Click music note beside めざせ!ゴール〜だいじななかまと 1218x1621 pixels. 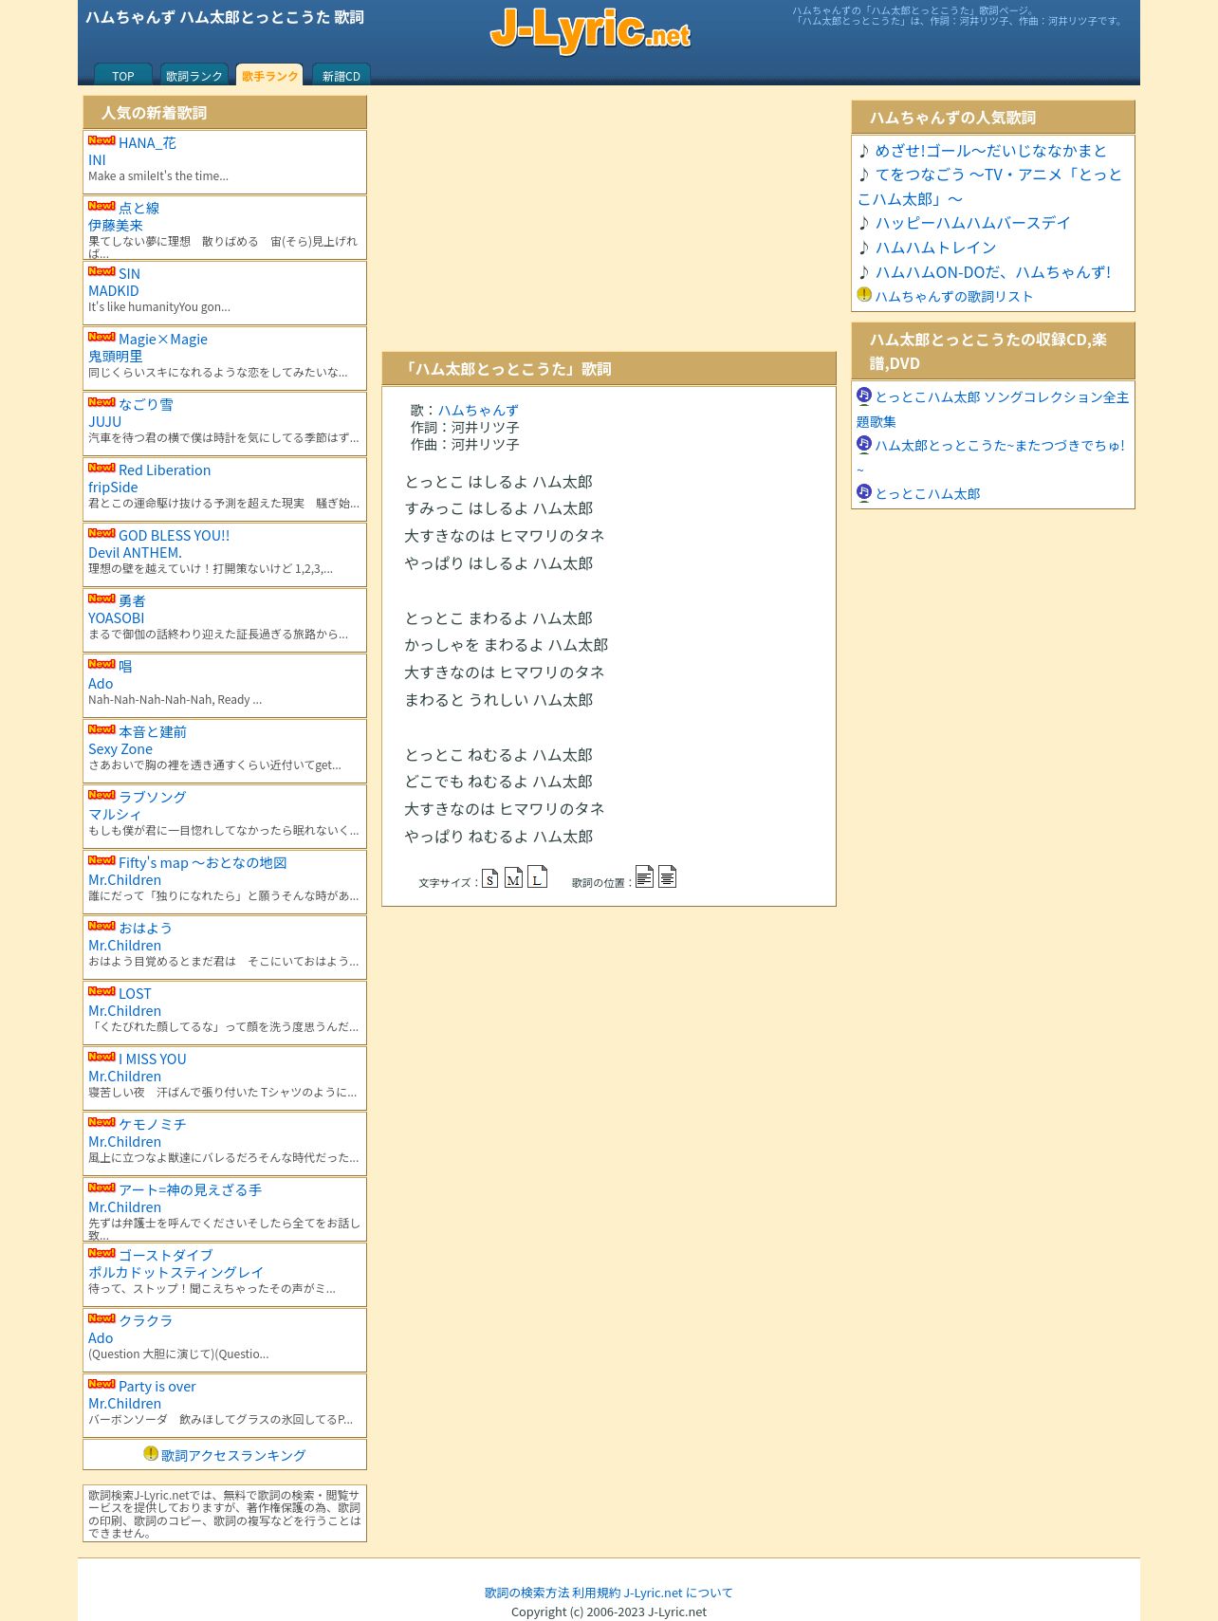(864, 150)
